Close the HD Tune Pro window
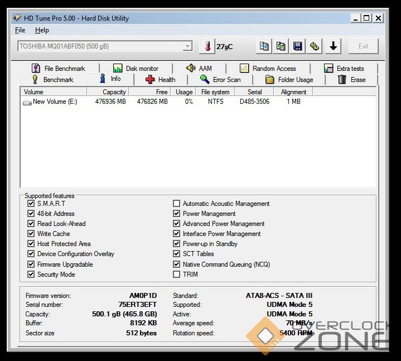Screen dimensions: 401x361 [378, 18]
